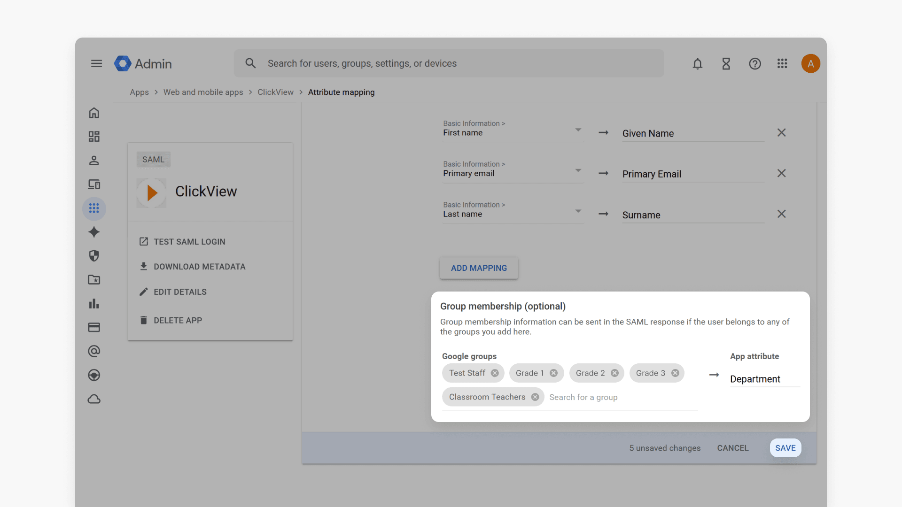Click the SAML label badge
Image resolution: width=902 pixels, height=507 pixels.
tap(154, 160)
